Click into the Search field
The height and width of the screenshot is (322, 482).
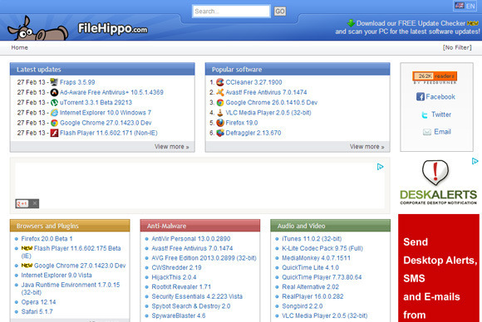pyautogui.click(x=231, y=12)
